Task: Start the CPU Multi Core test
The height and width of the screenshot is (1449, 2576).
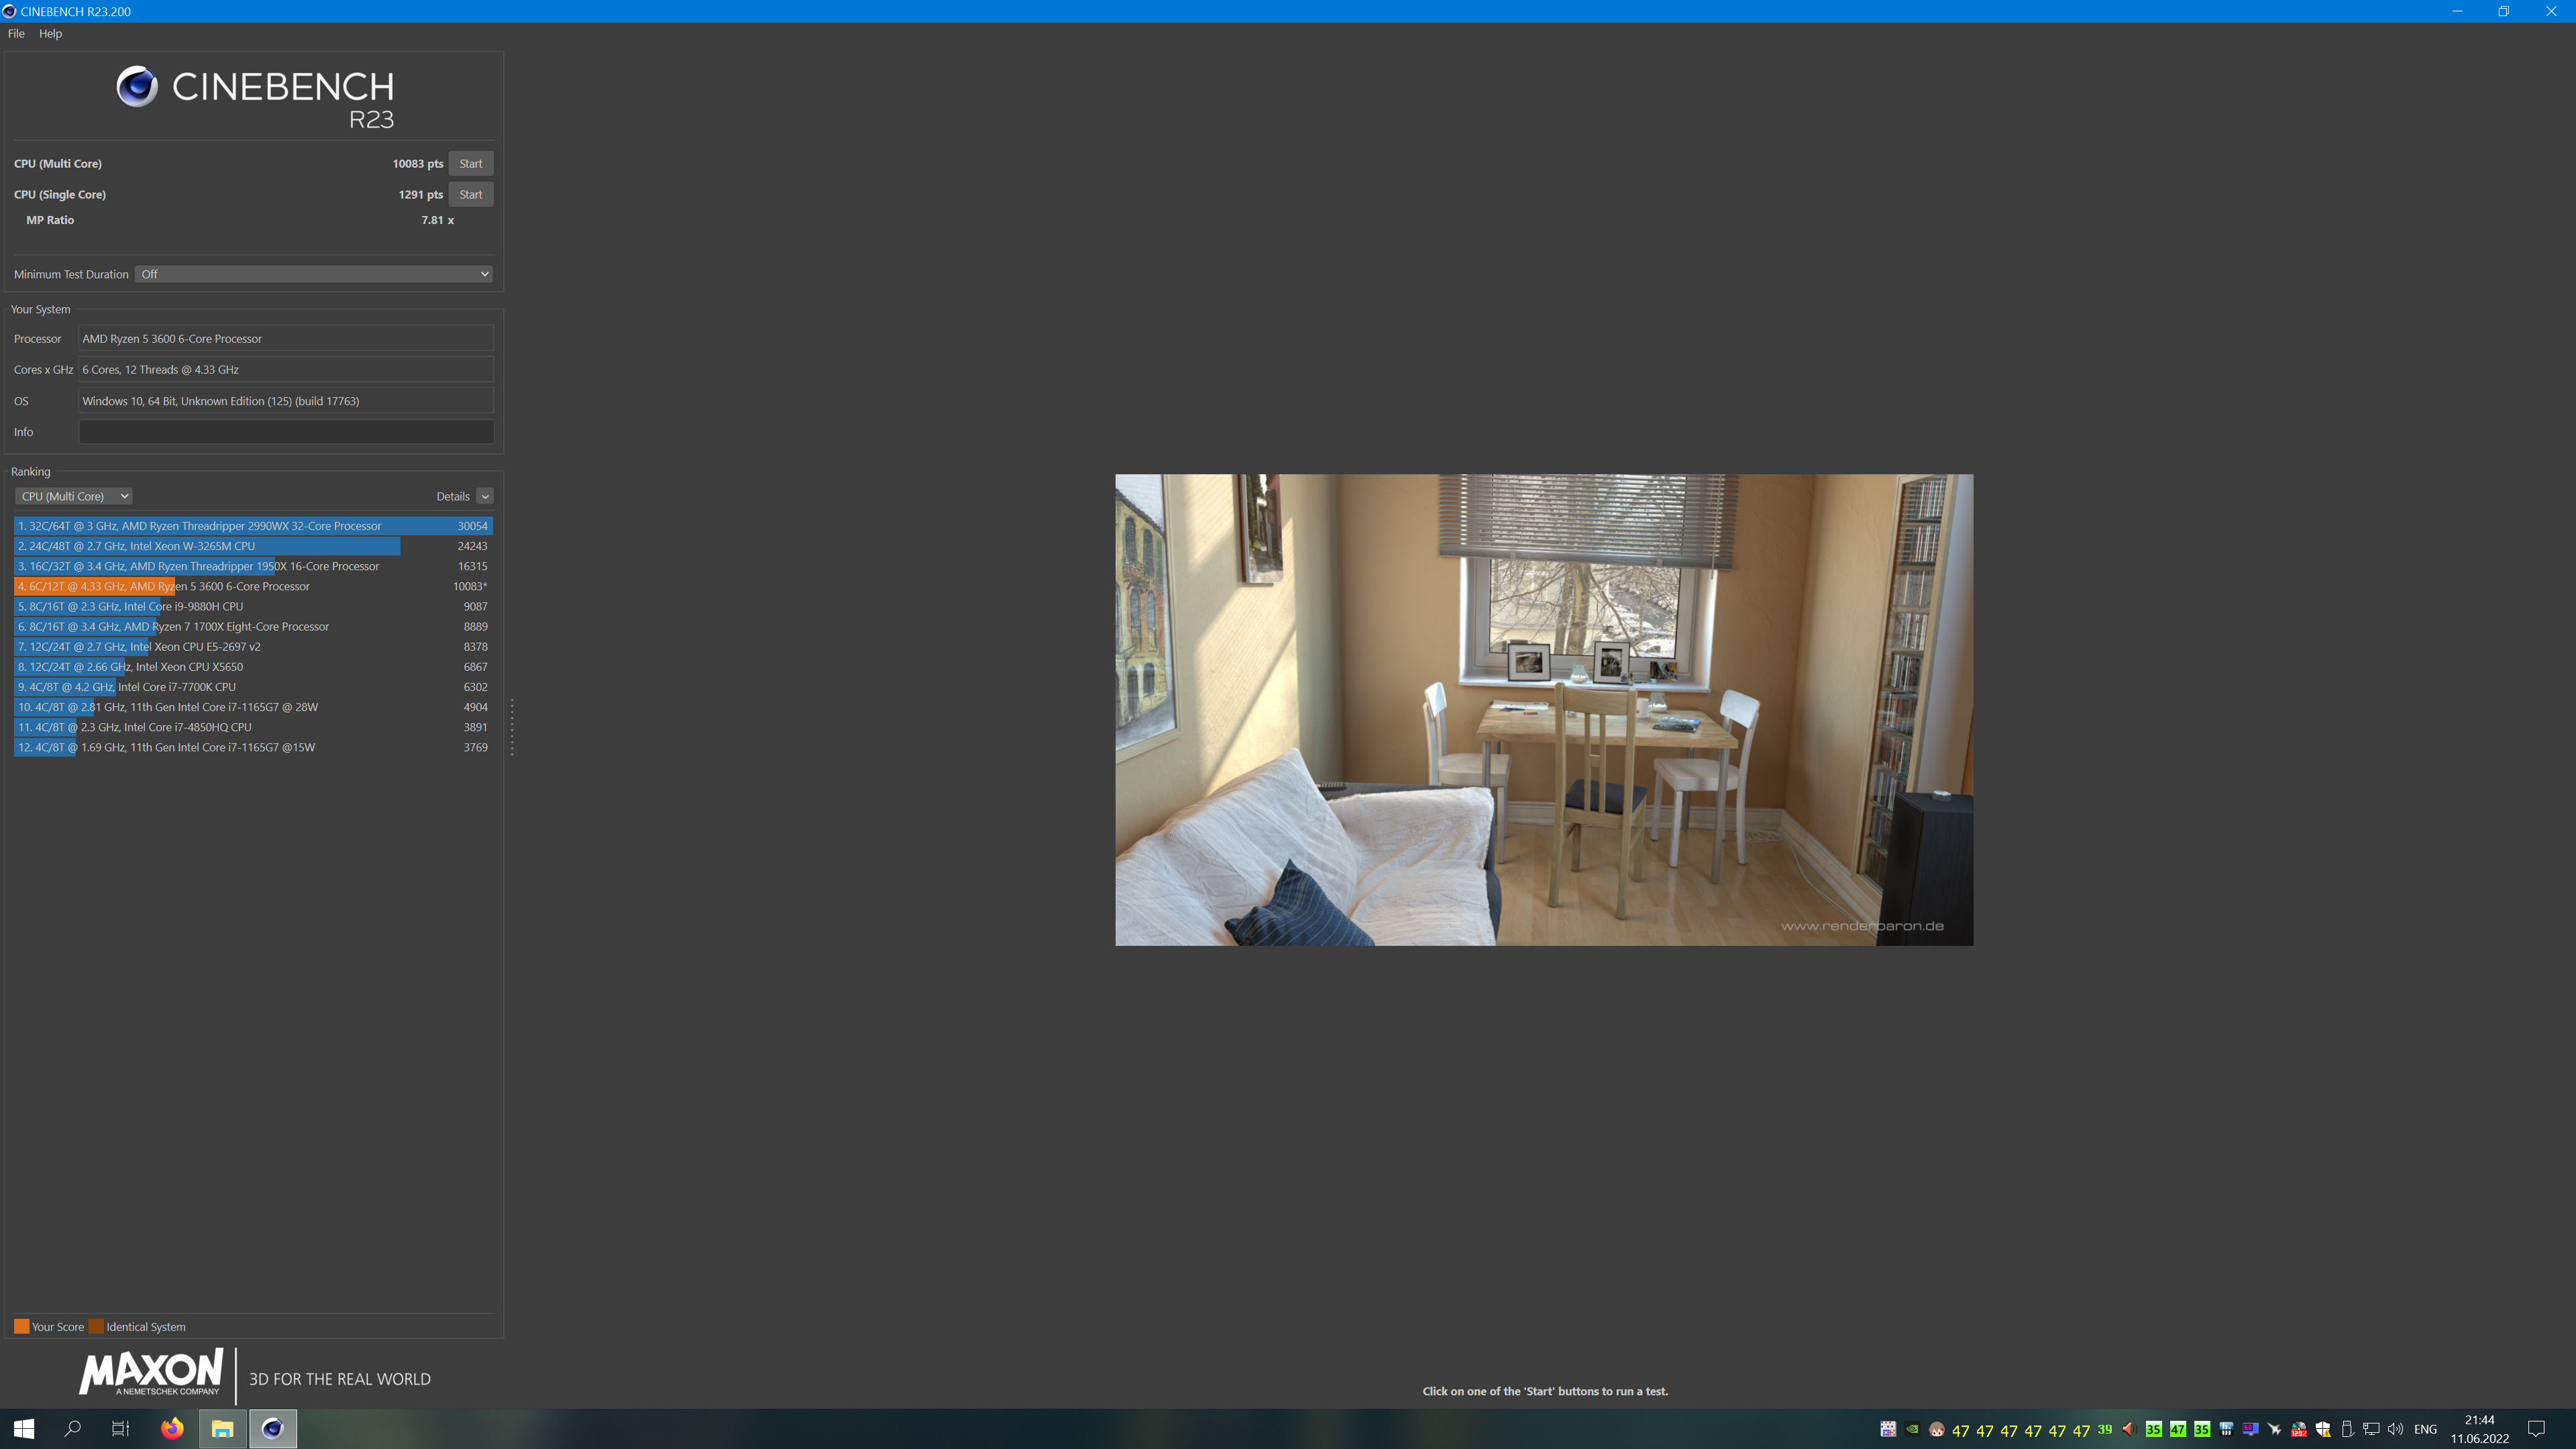Action: click(x=470, y=164)
